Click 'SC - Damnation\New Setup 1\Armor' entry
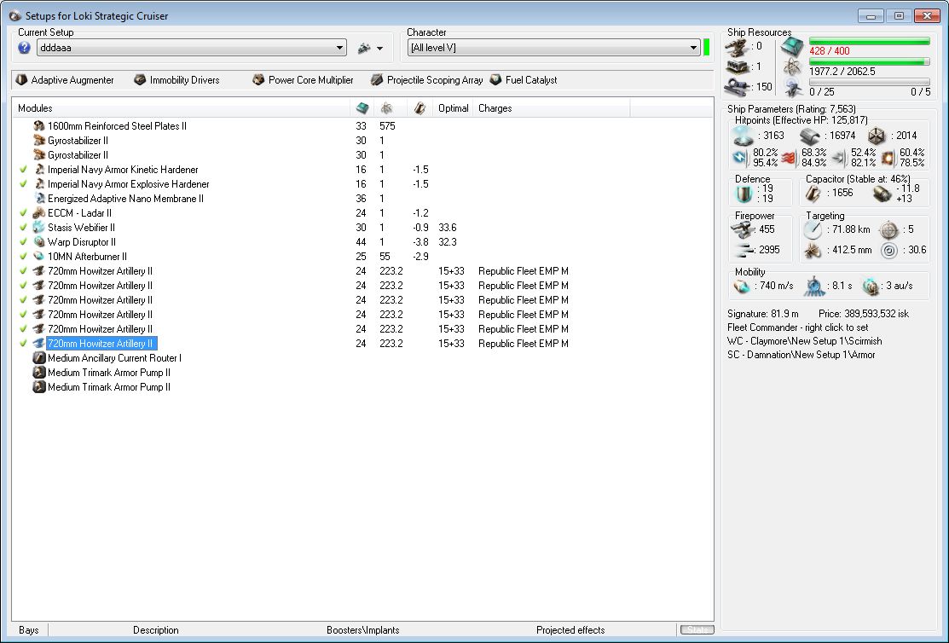Screen dimensions: 949x643 click(x=801, y=355)
